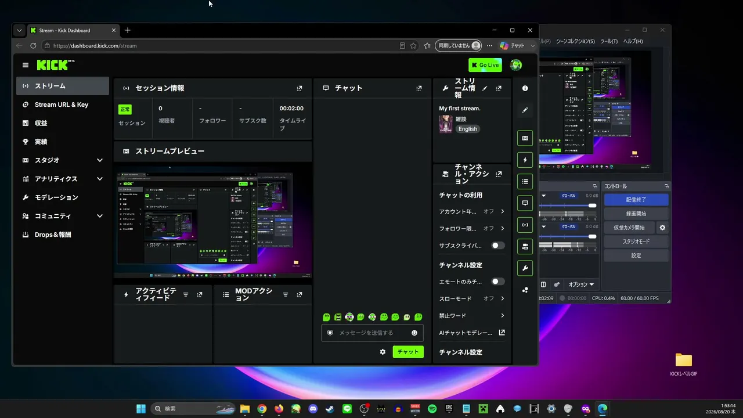Filter the MODアクション panel

pyautogui.click(x=286, y=295)
